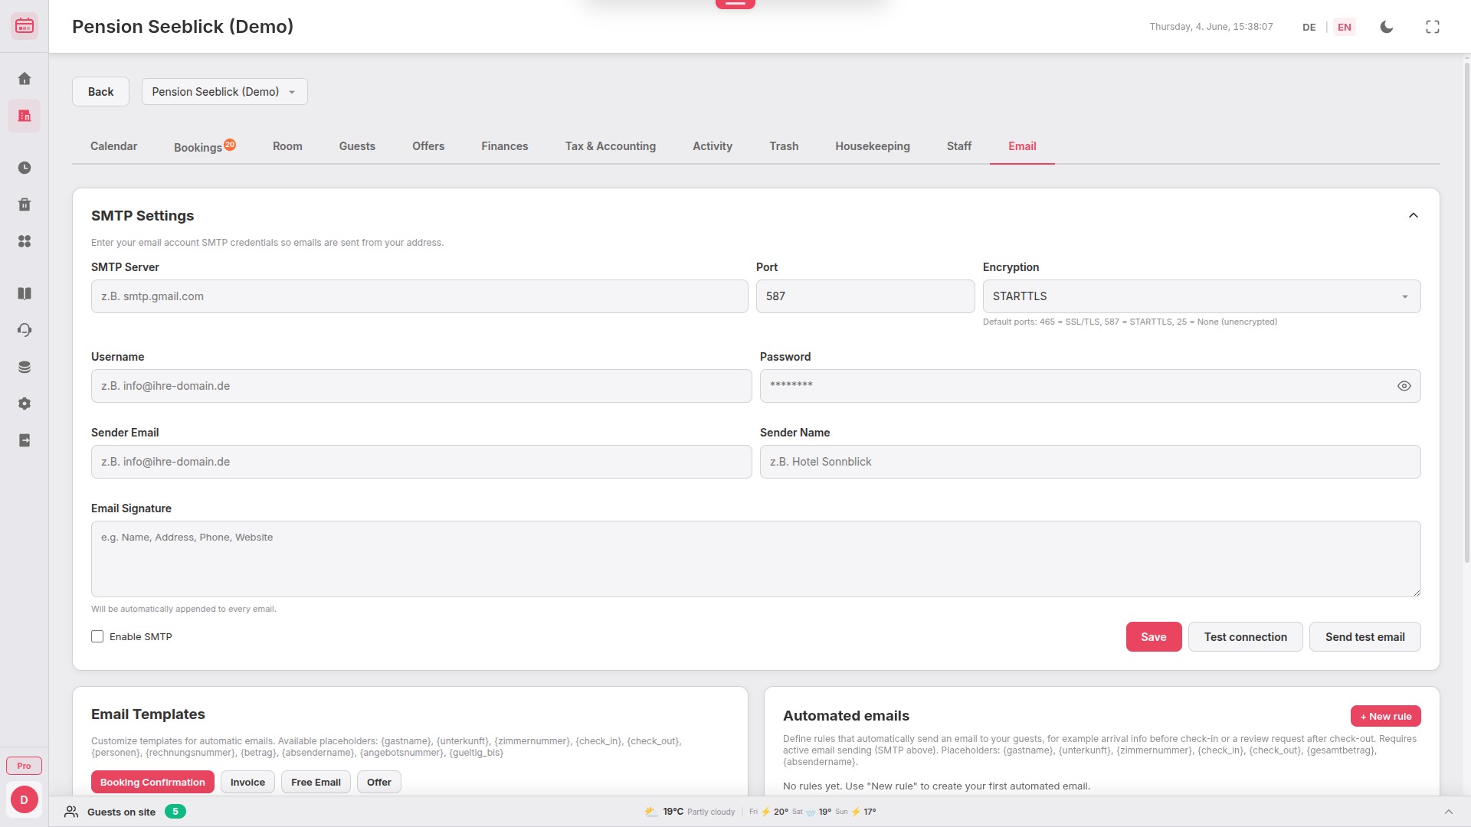
Task: Open the settings gear sidebar icon
Action: click(x=25, y=404)
